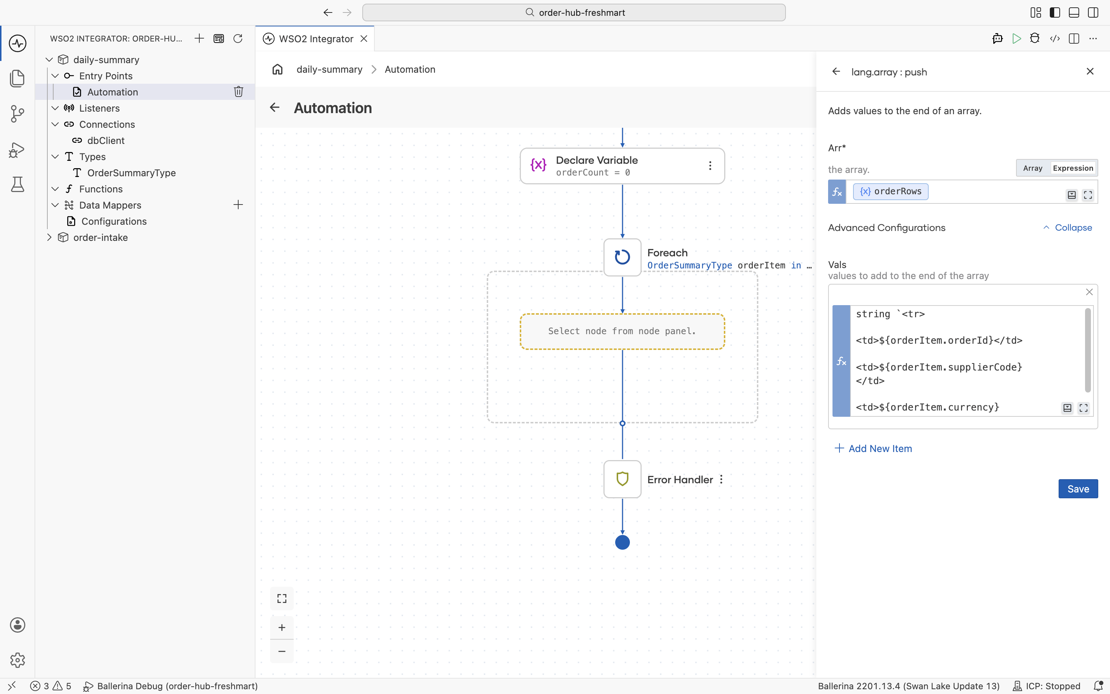Collapse the Types section

click(x=55, y=156)
